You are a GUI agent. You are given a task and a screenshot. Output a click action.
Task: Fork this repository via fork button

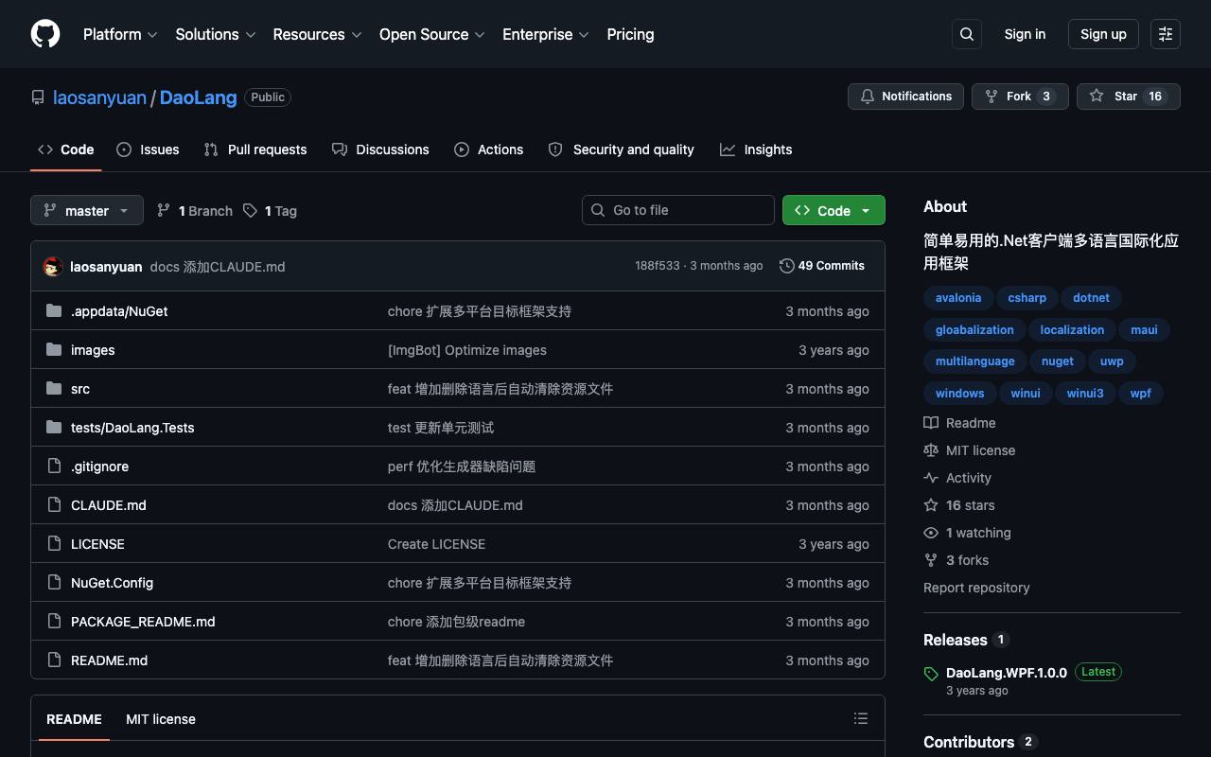point(1020,97)
